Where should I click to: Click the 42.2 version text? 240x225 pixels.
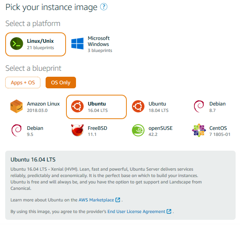pyautogui.click(x=153, y=134)
